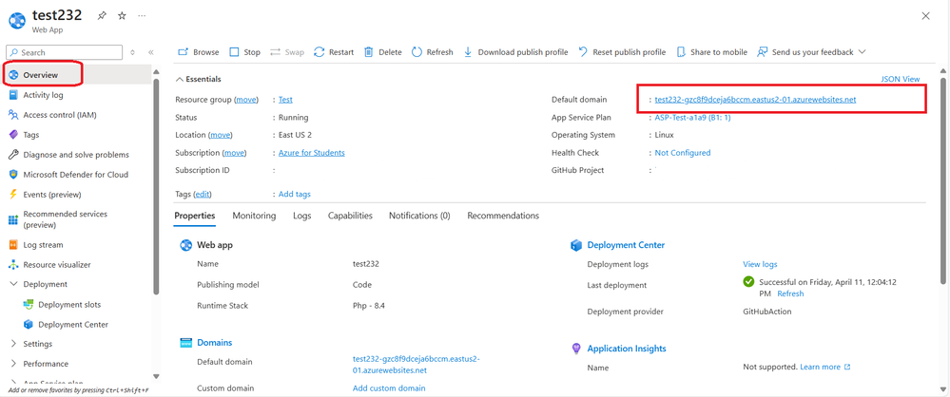This screenshot has width=950, height=397.
Task: Pin the test232 resource to dashboard
Action: point(103,16)
